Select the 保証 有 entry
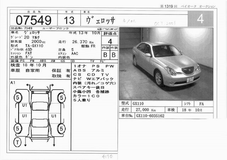The height and width of the screenshot is (160, 227). [61, 71]
